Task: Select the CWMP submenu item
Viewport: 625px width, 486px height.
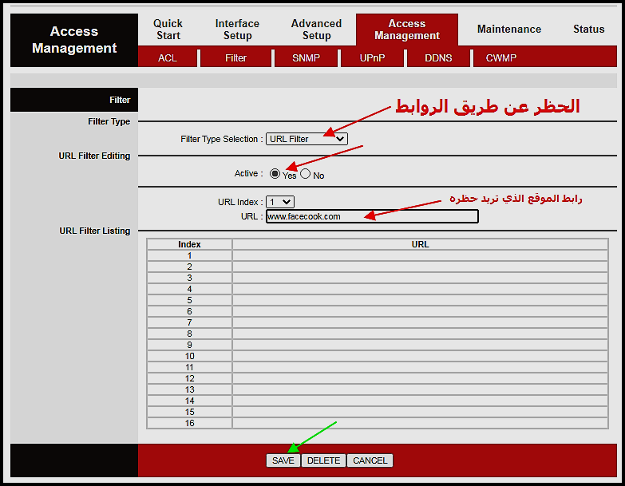Action: click(x=501, y=58)
